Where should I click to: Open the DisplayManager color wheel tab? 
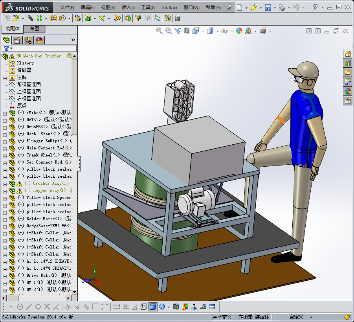point(39,40)
